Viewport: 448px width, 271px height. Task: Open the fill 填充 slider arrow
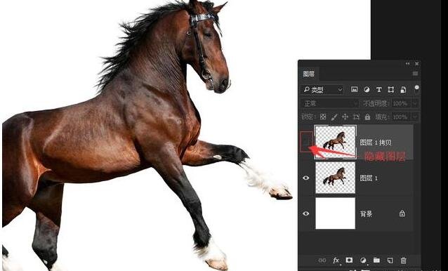click(415, 117)
